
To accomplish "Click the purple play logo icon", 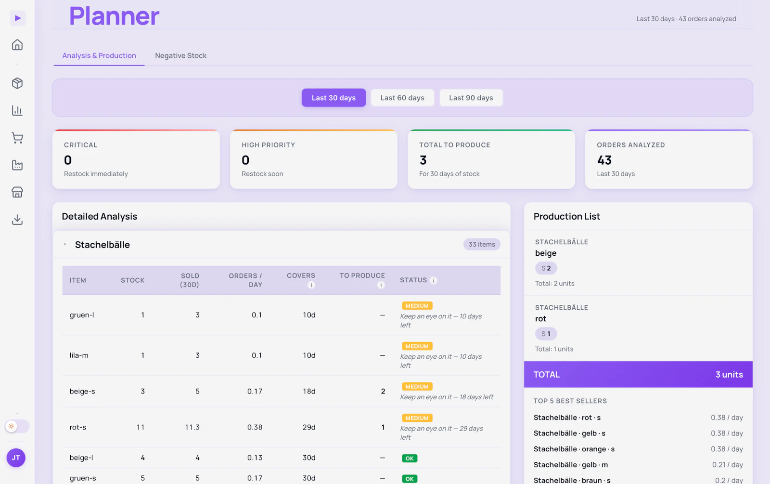I will [x=17, y=18].
